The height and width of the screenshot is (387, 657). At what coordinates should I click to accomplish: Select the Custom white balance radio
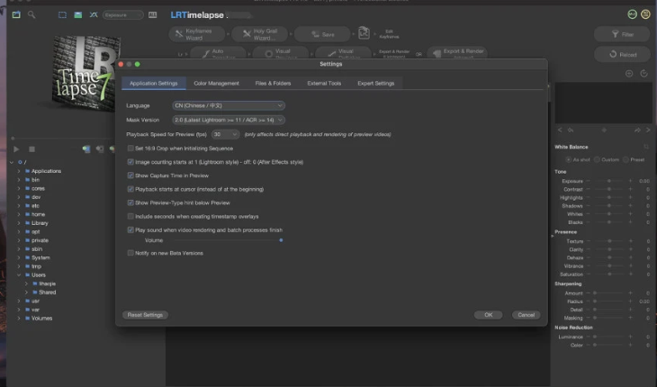(597, 159)
